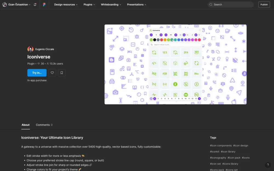This screenshot has height=171, width=274.
Task: Open the #icons library tag
Action: click(x=230, y=164)
